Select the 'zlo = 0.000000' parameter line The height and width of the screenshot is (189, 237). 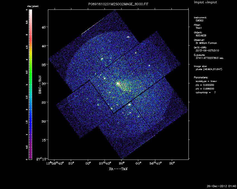click(x=205, y=85)
